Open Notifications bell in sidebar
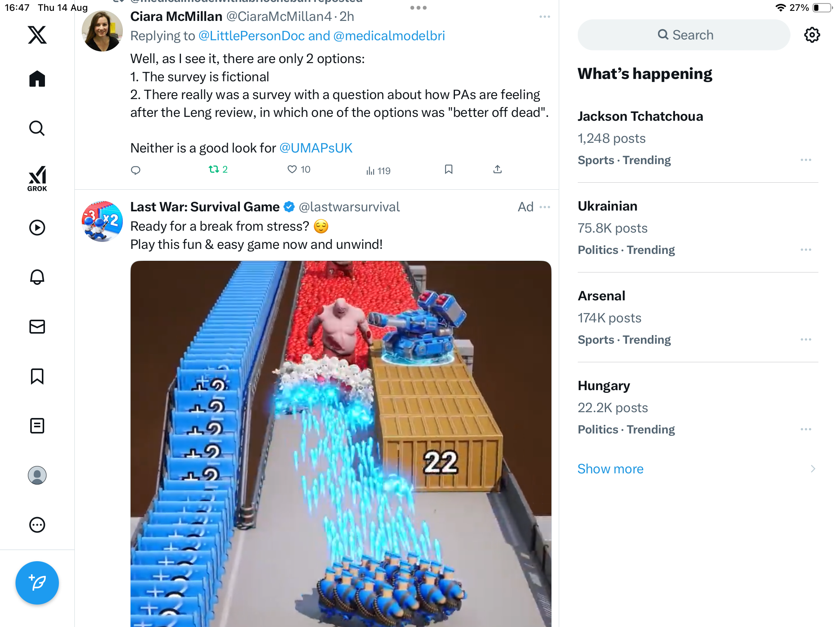837x627 pixels. (x=37, y=277)
